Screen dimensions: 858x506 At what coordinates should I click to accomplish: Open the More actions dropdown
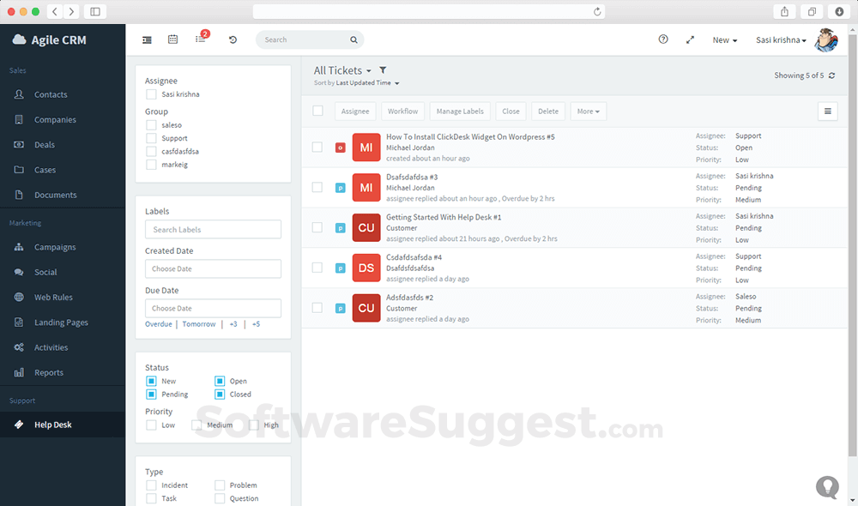(x=588, y=111)
